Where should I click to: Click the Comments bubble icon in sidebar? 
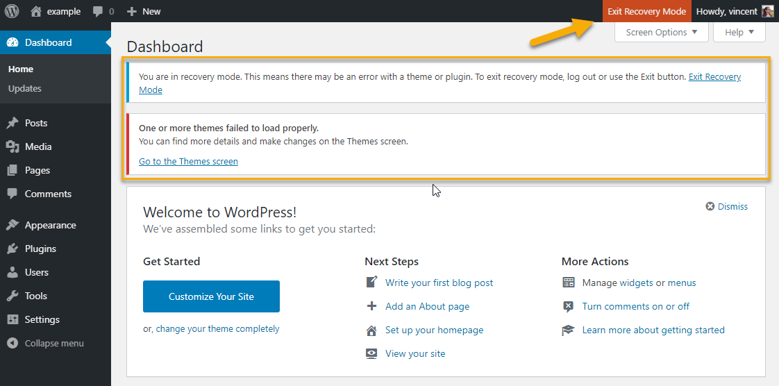click(x=12, y=194)
